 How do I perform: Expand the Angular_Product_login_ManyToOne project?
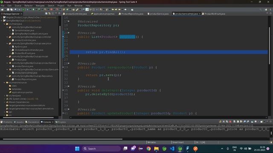(x=2, y=17)
